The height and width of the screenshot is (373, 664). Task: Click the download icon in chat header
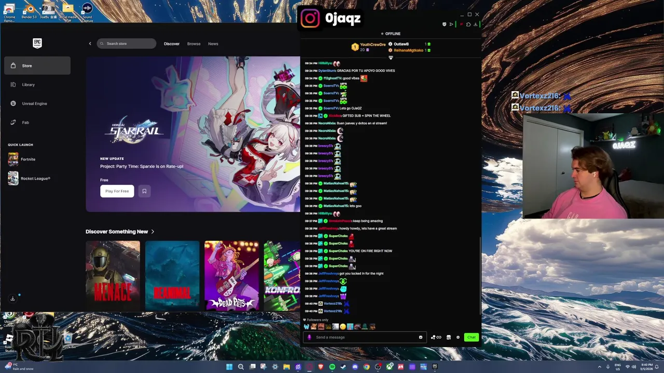(475, 24)
